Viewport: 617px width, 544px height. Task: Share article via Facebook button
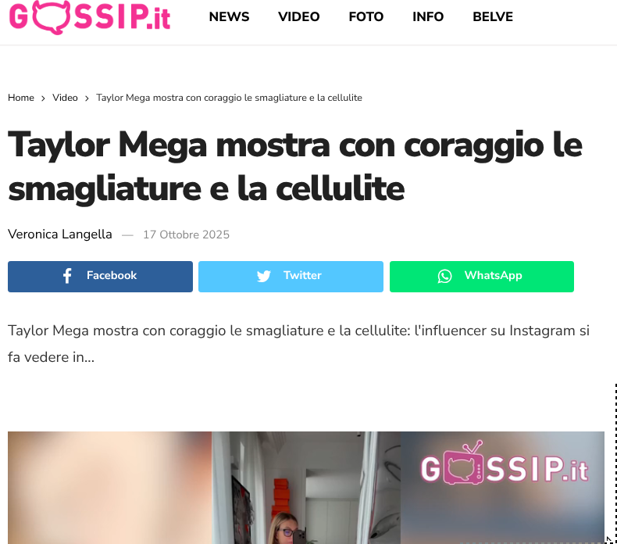[100, 277]
